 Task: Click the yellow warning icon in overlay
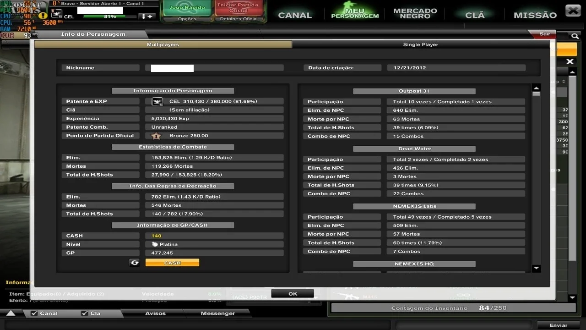(x=42, y=16)
